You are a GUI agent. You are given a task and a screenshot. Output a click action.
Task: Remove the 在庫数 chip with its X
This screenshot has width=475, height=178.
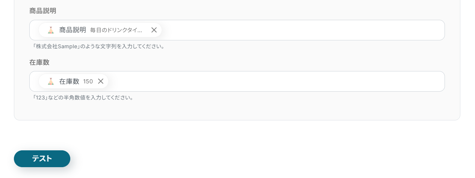tap(101, 81)
